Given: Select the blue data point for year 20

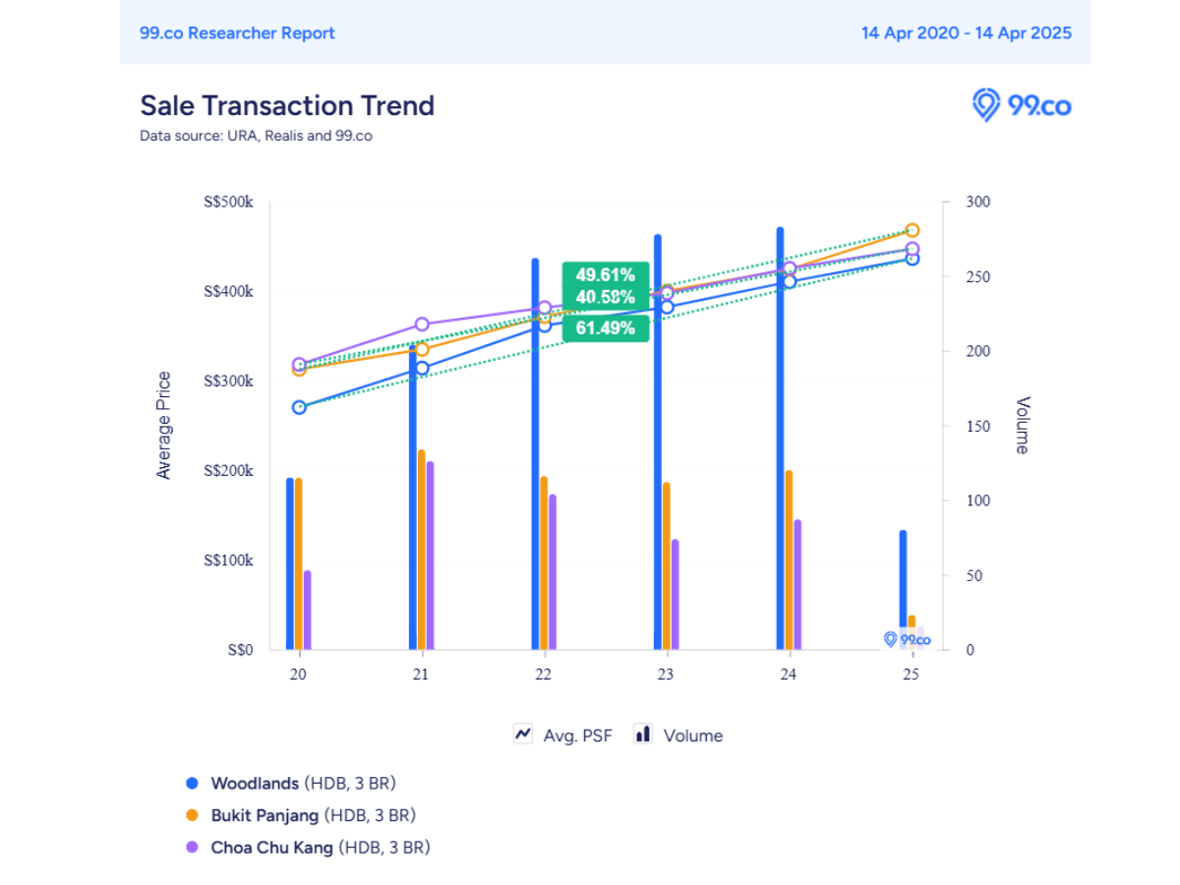Looking at the screenshot, I should 299,407.
